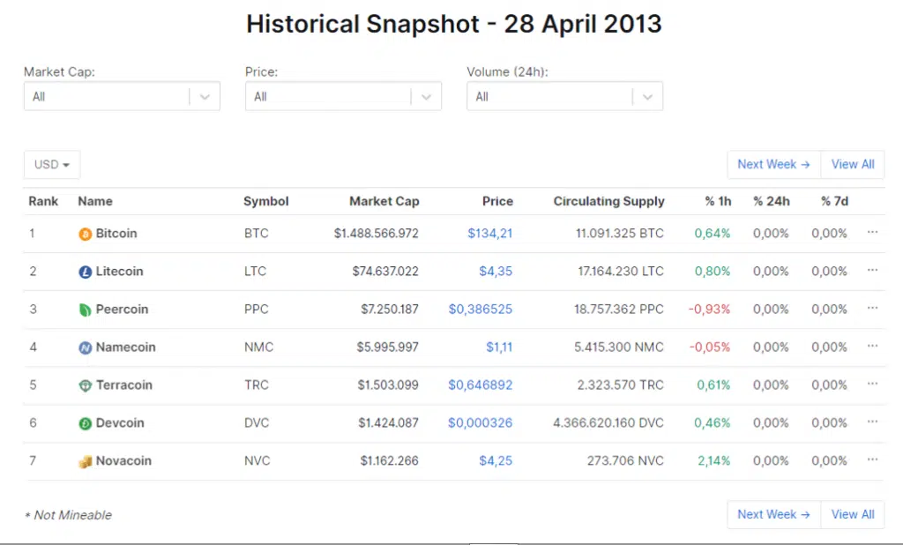The width and height of the screenshot is (903, 545).
Task: Click circulating supply 17.164.230 LTC
Action: click(621, 272)
